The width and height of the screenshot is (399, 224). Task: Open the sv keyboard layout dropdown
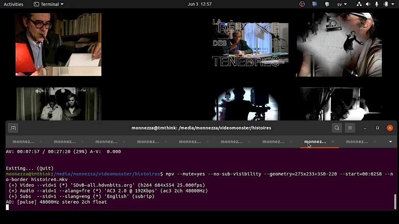click(342, 4)
